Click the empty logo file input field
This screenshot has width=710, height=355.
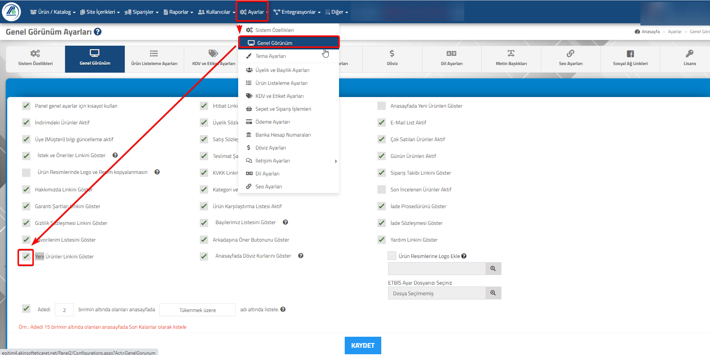point(437,269)
